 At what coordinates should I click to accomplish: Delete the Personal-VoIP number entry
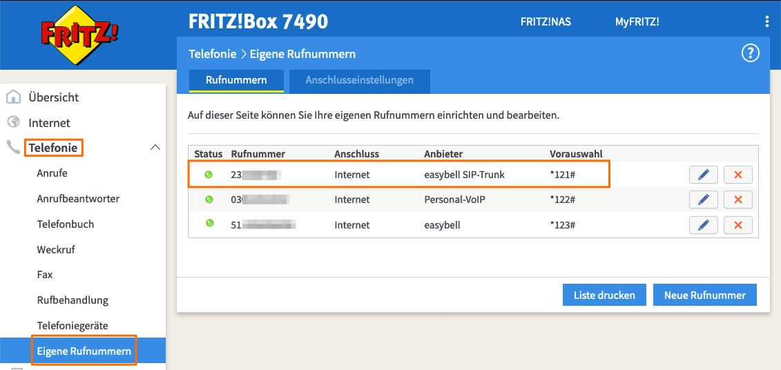pyautogui.click(x=737, y=200)
